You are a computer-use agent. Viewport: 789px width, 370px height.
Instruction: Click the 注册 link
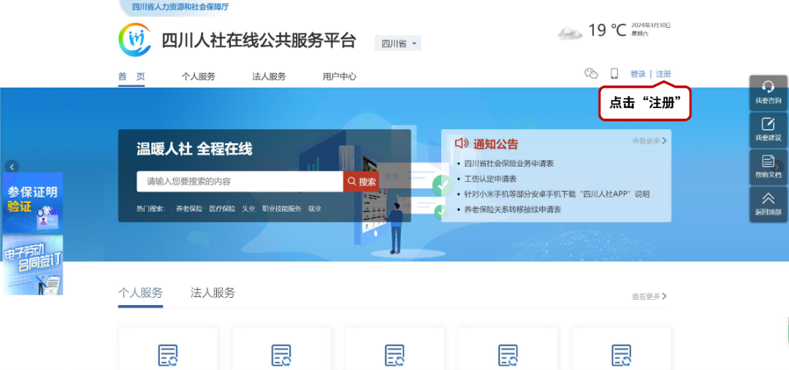coord(663,74)
